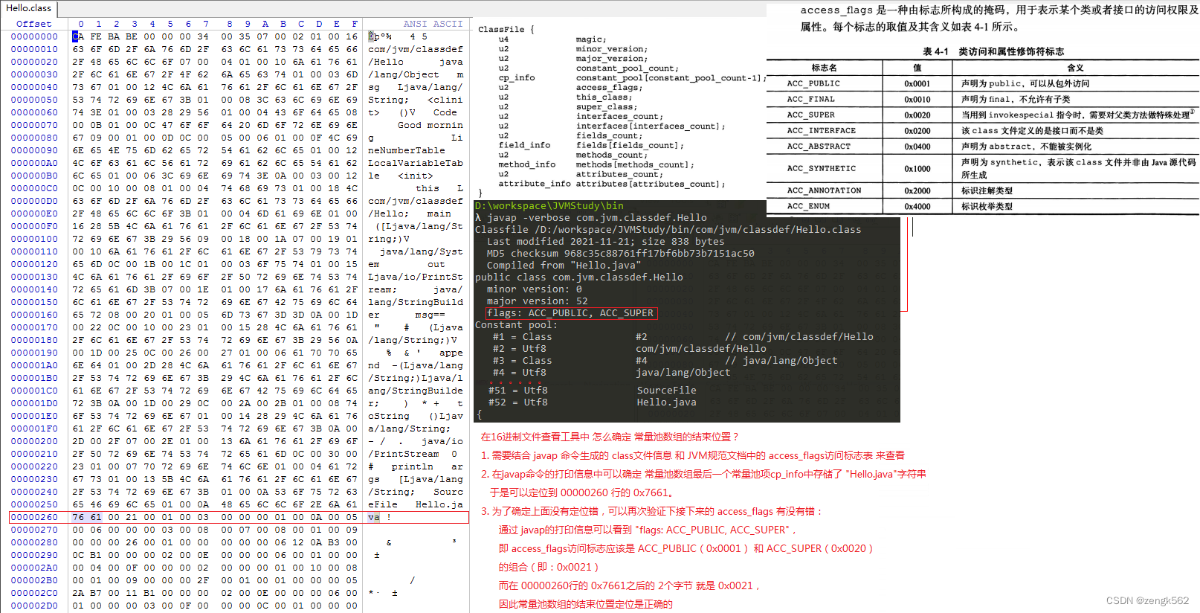
Task: Click 'constant_pool_count;' in ClassFile struct
Action: point(626,68)
